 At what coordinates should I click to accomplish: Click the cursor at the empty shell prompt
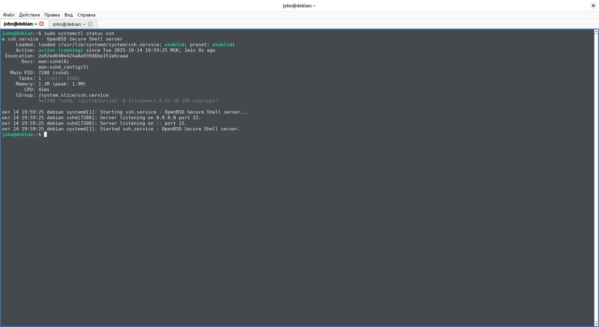45,135
